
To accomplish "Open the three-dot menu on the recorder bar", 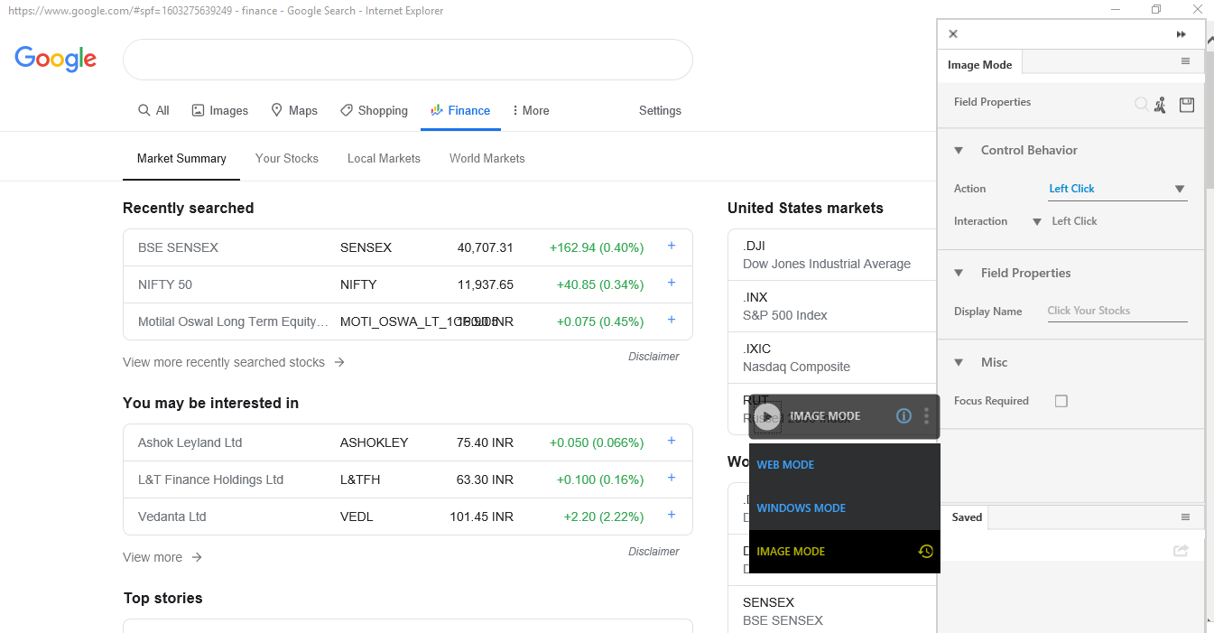I will 926,416.
